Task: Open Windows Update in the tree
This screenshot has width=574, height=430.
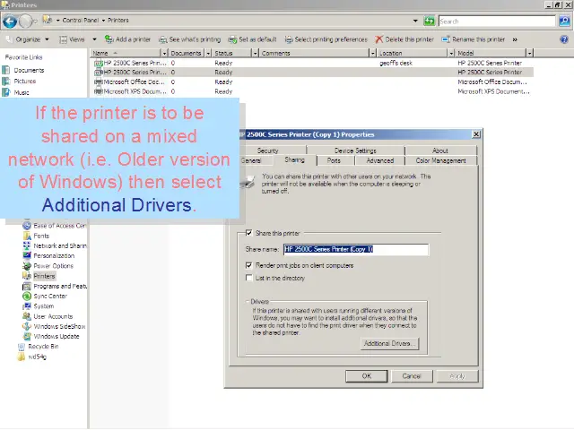Action: point(51,336)
